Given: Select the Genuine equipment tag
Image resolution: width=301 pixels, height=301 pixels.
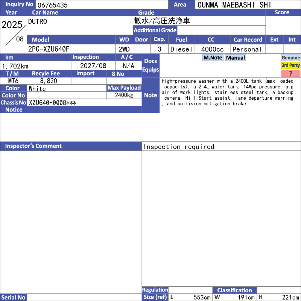Looking at the screenshot, I should click(x=290, y=58).
